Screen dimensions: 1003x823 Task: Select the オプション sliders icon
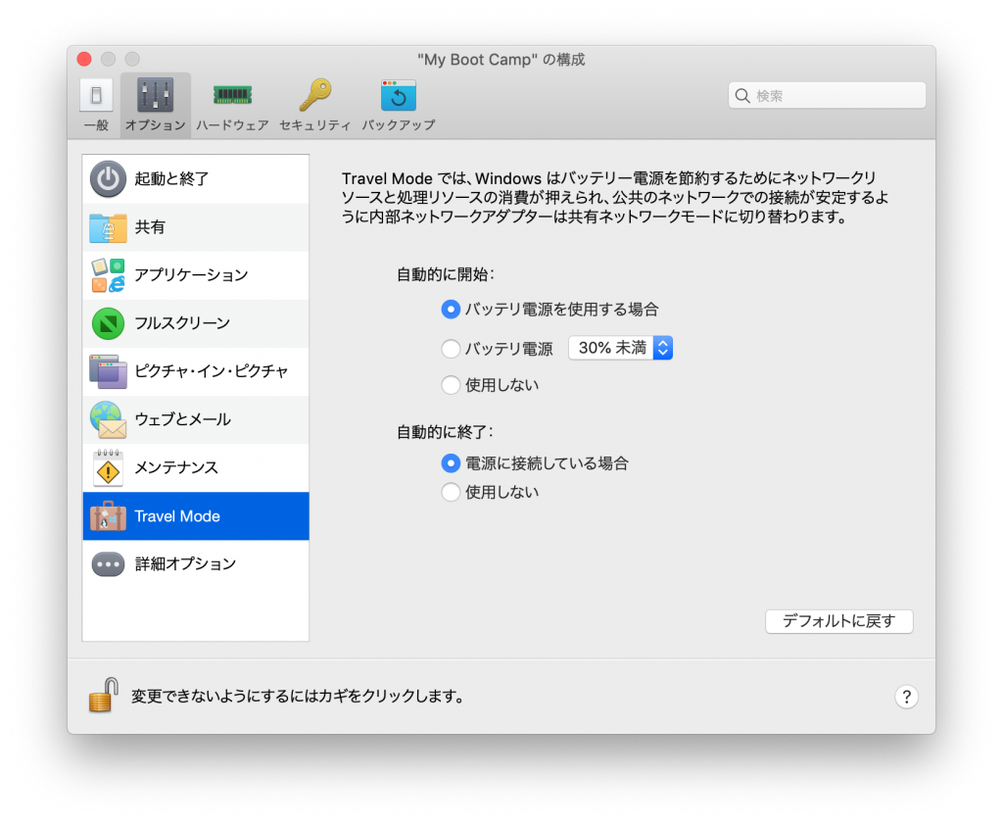click(x=155, y=95)
